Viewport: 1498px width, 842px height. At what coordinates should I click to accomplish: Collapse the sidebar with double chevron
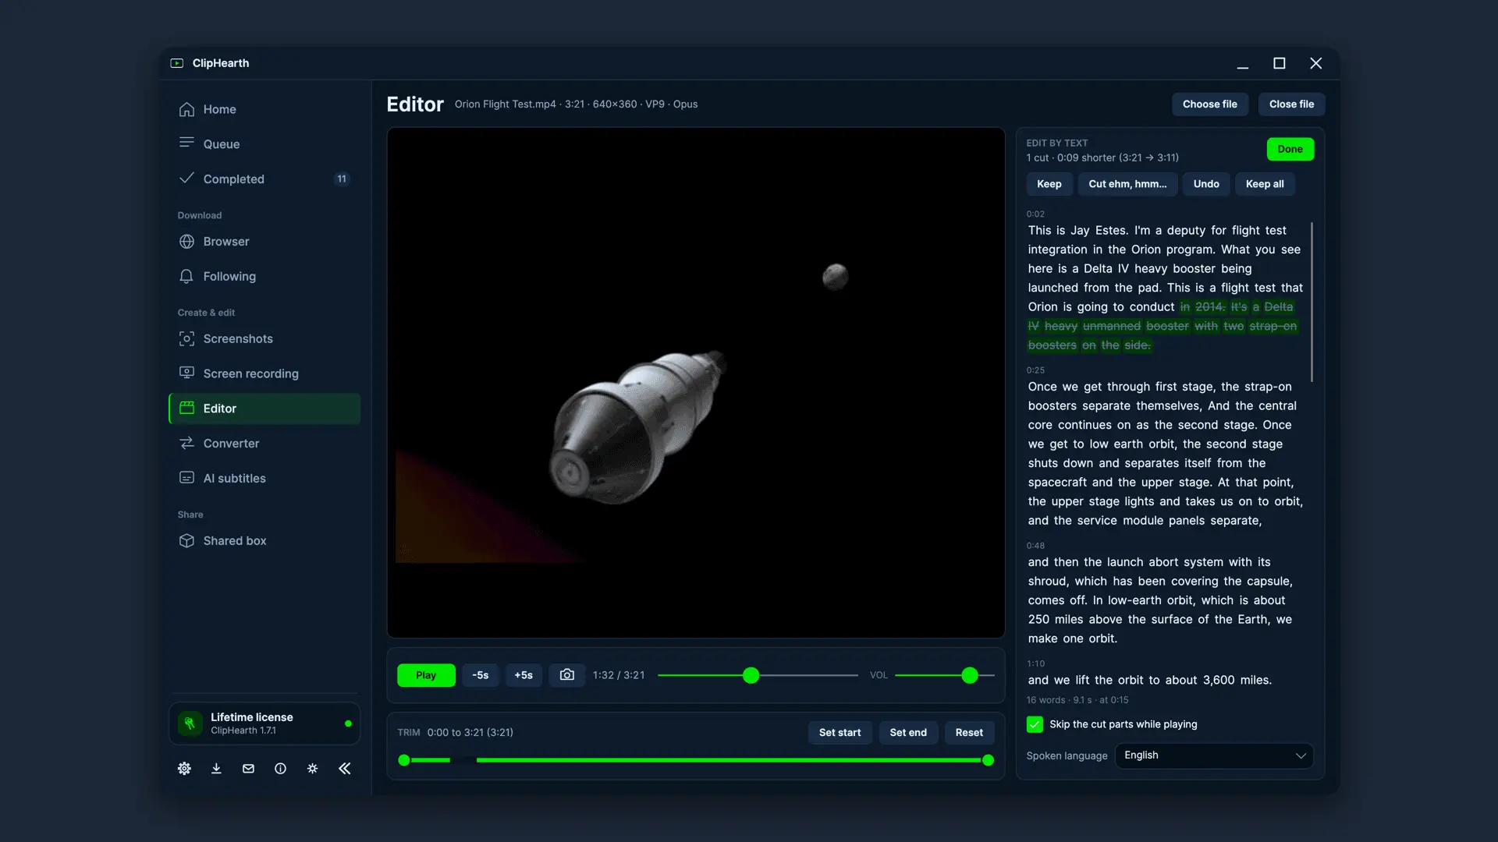click(344, 769)
